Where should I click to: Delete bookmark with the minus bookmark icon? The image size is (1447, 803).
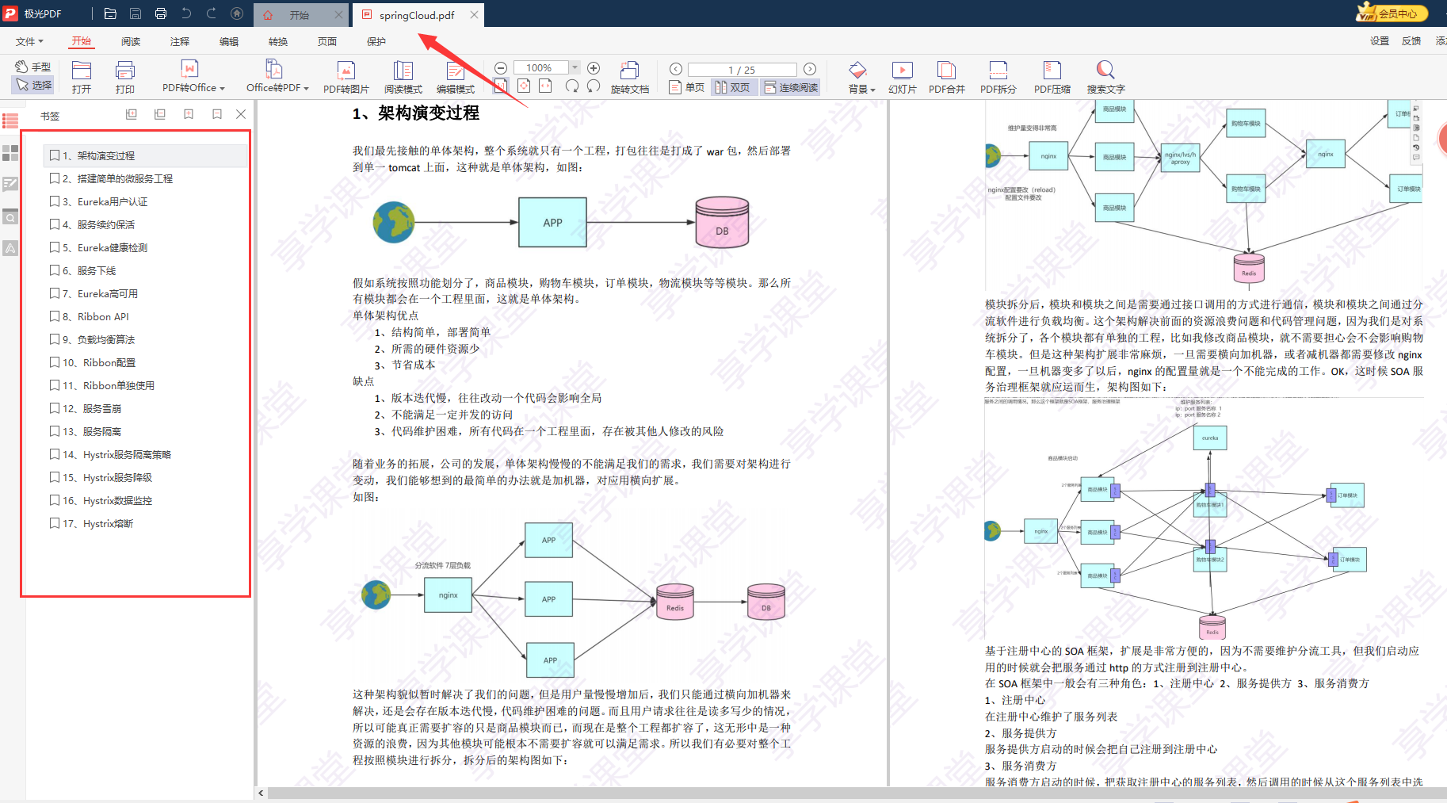pyautogui.click(x=217, y=114)
